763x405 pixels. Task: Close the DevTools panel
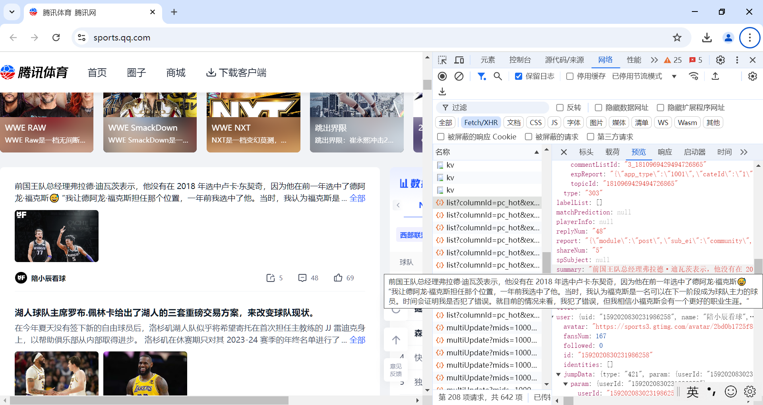(753, 60)
